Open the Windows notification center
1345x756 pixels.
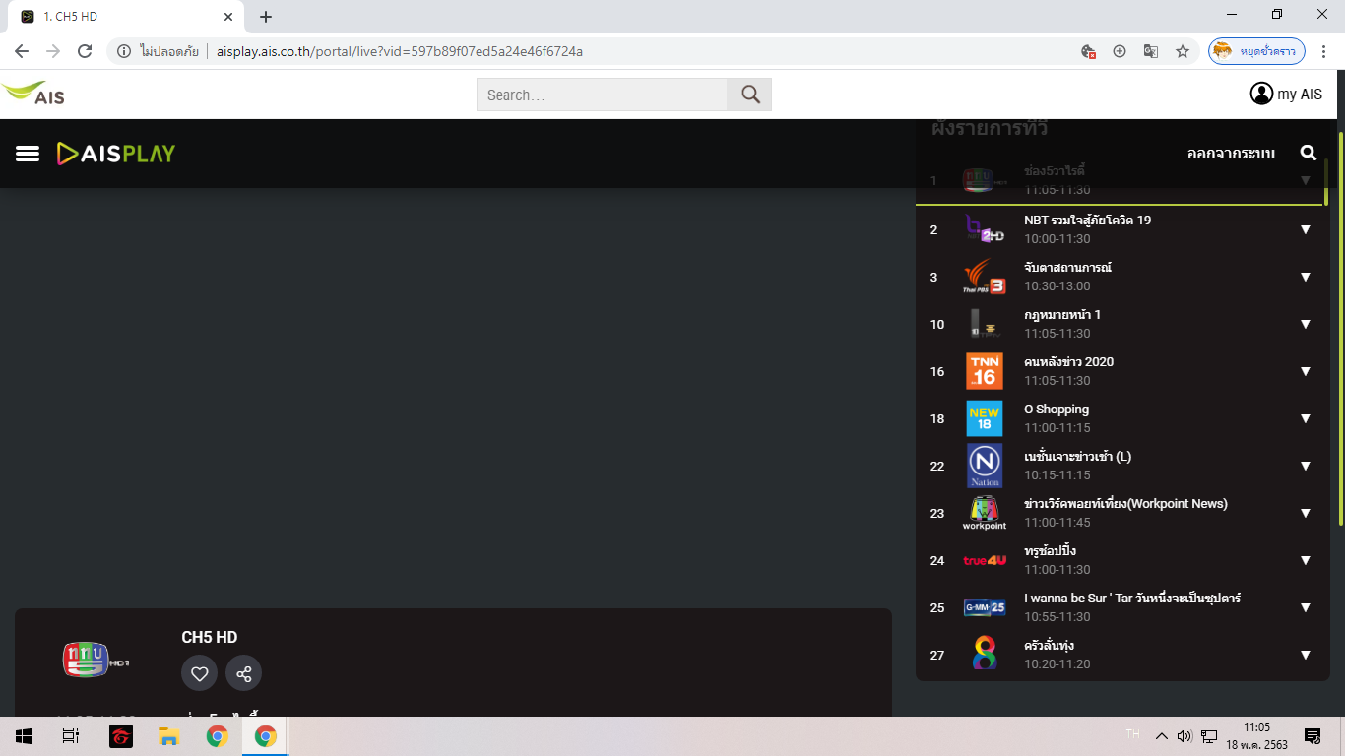[1312, 736]
